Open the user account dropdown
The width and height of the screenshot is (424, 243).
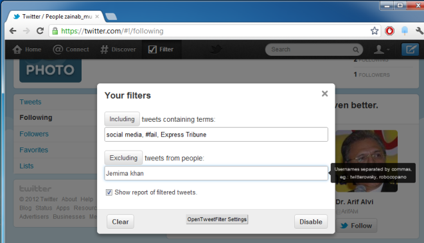[381, 49]
